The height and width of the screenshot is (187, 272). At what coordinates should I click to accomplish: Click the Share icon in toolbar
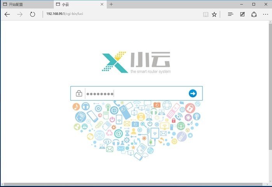tap(254, 14)
